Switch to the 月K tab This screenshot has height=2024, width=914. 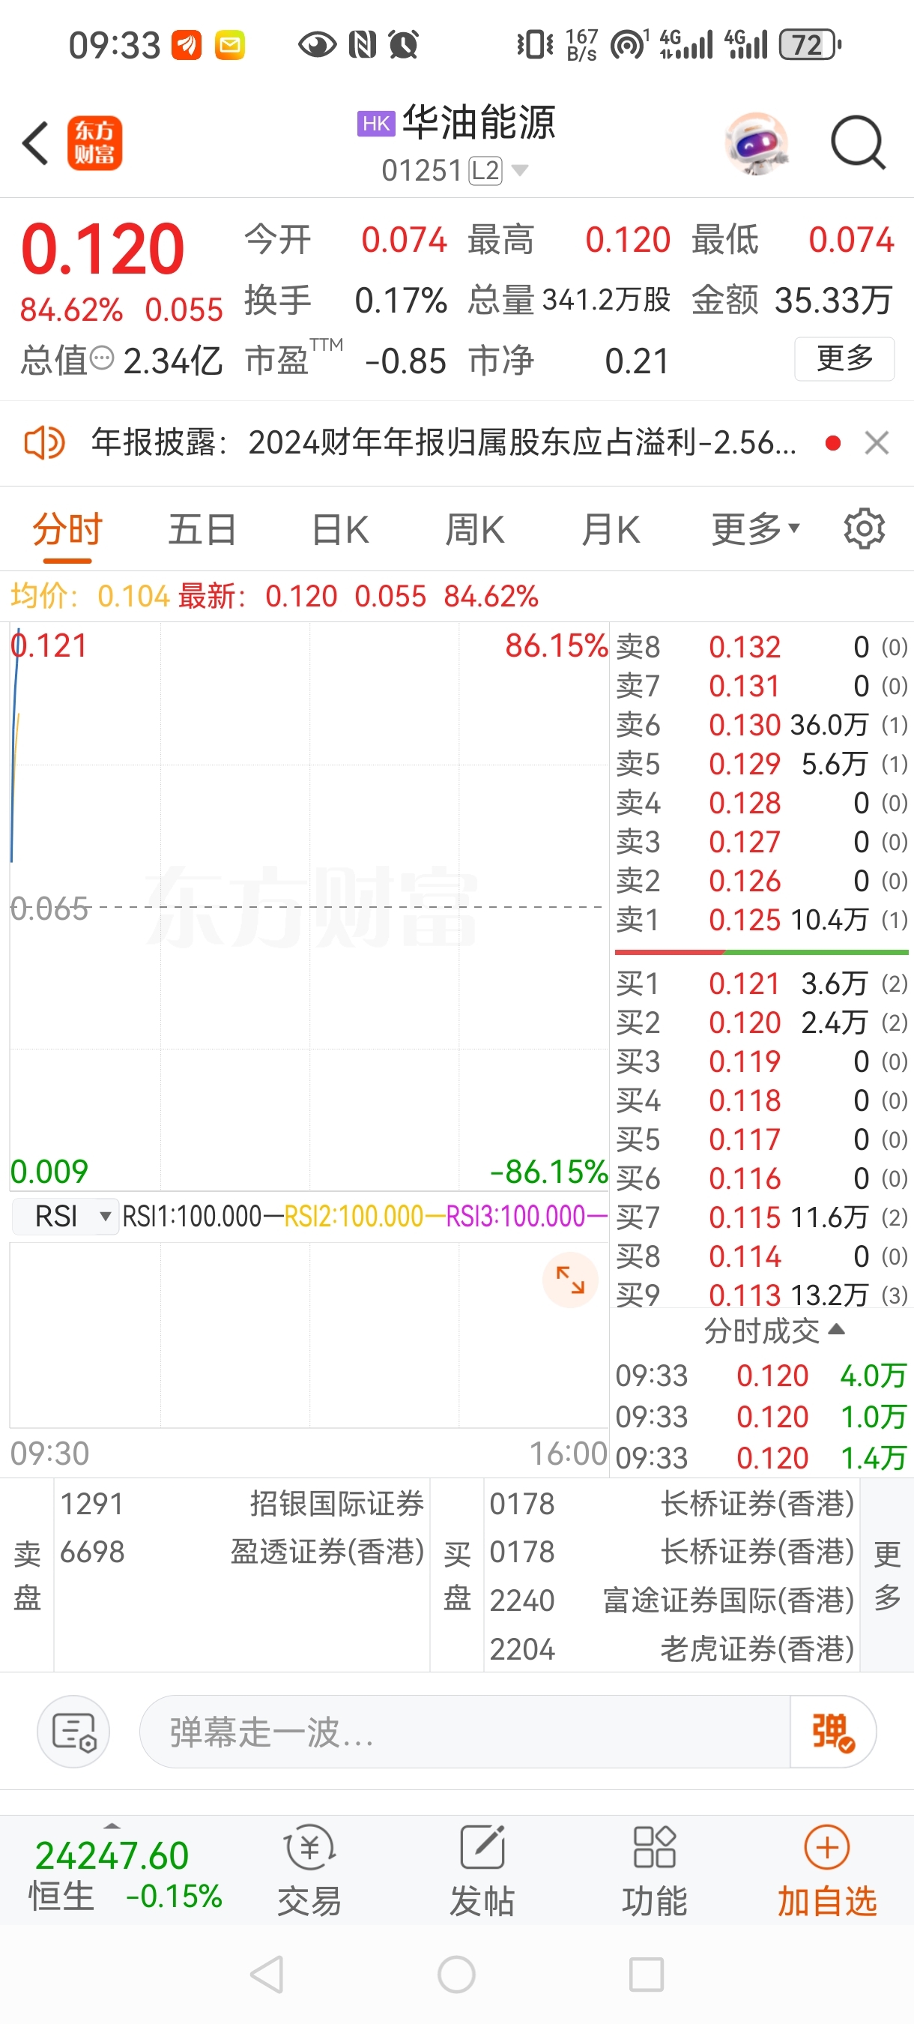tap(611, 529)
